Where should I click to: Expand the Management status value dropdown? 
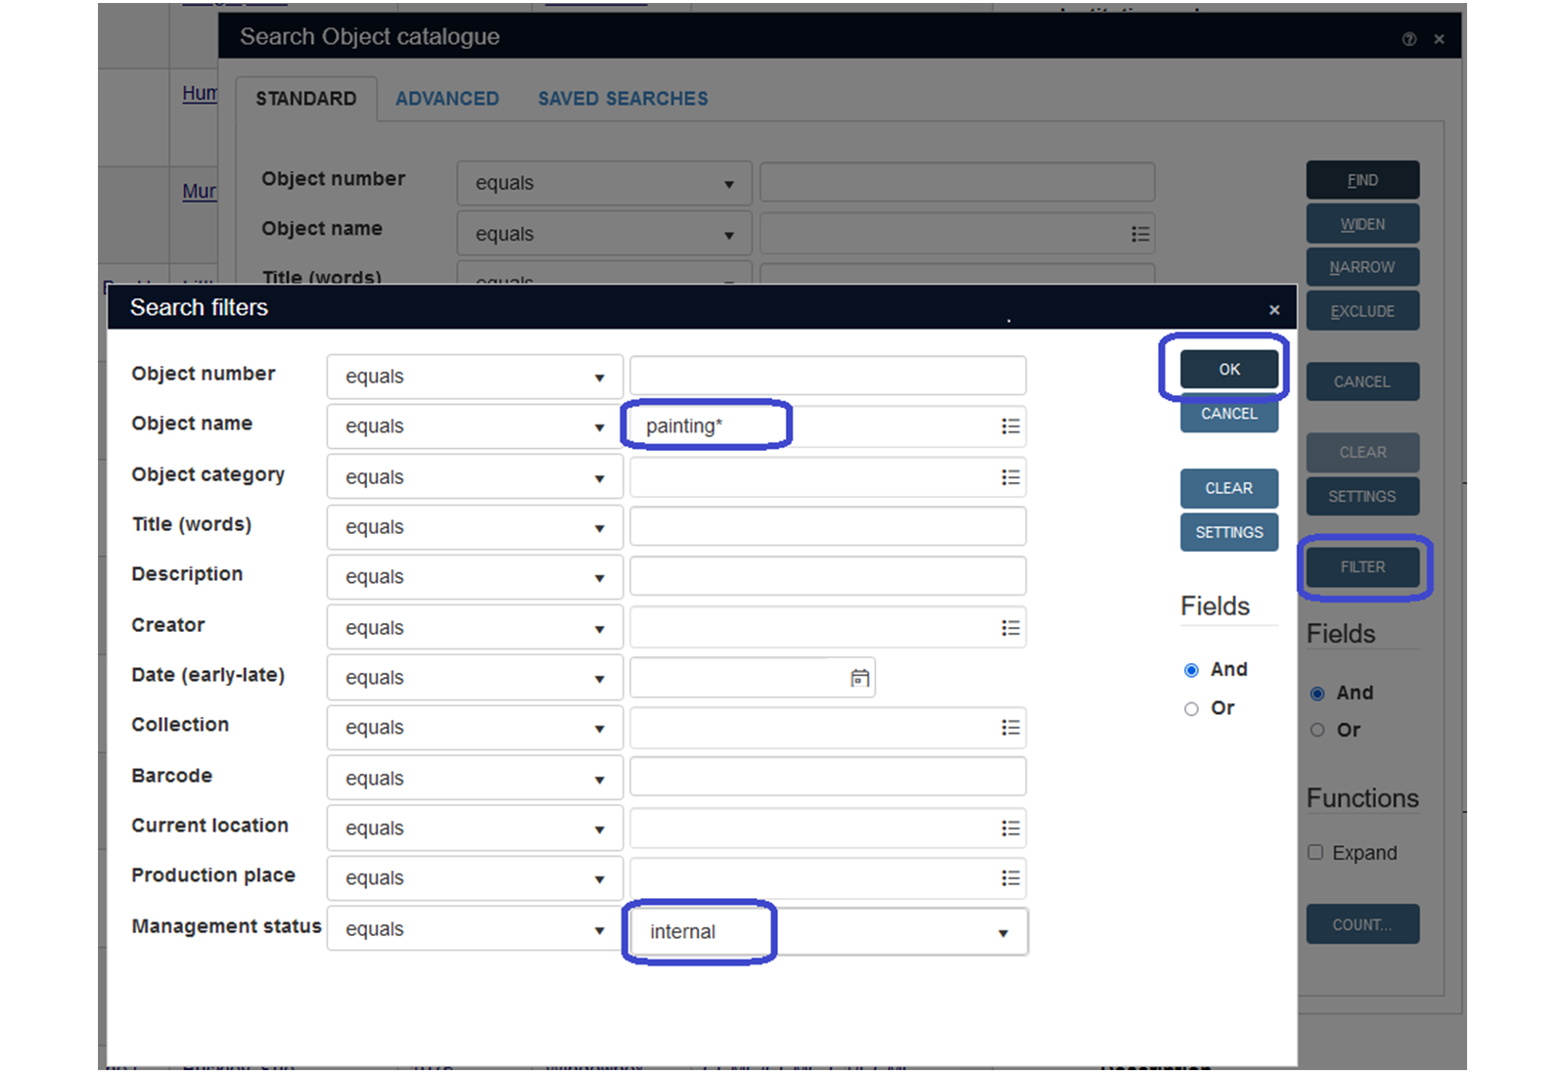[x=1002, y=933]
